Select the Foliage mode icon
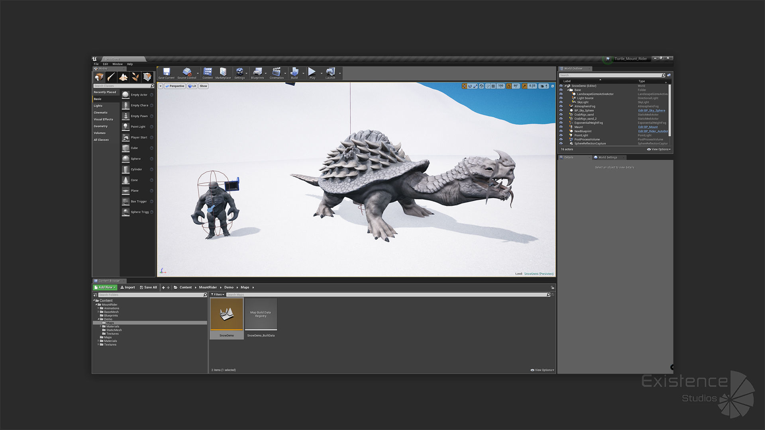Image resolution: width=765 pixels, height=430 pixels. 135,77
